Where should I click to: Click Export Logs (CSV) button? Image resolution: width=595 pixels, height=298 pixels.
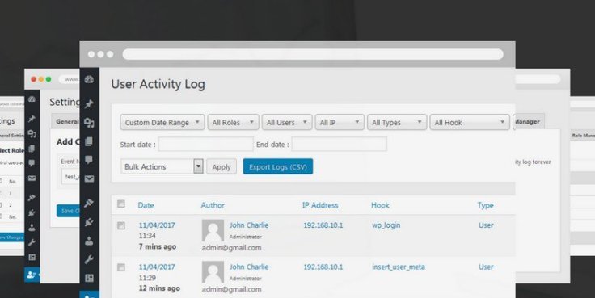point(278,166)
